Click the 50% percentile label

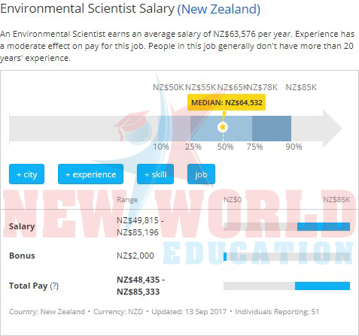coord(225,147)
